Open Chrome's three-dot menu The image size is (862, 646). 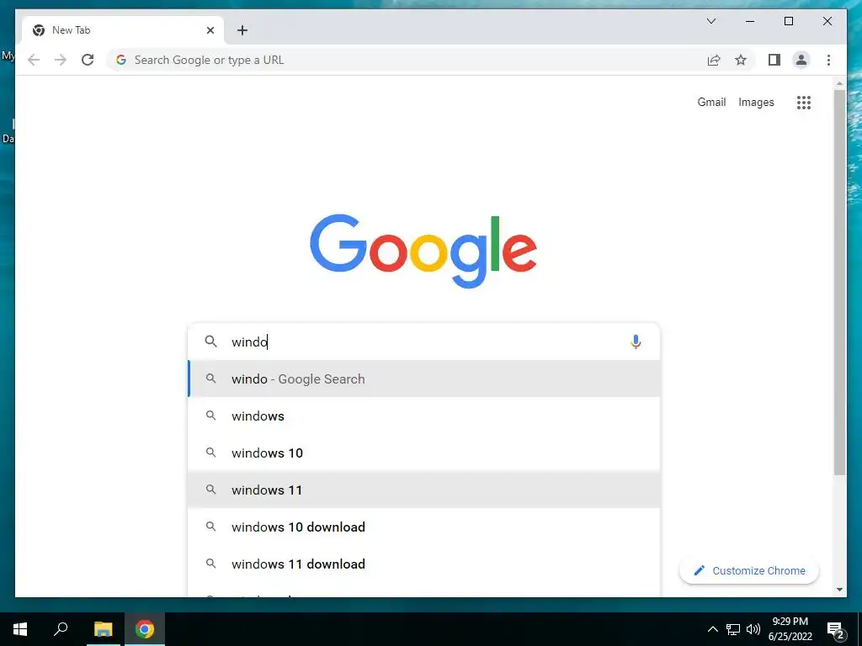(x=828, y=60)
